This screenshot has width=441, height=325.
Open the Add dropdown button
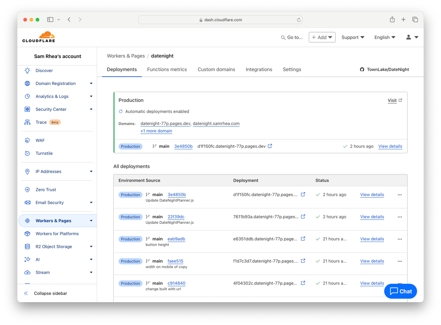[x=322, y=37]
